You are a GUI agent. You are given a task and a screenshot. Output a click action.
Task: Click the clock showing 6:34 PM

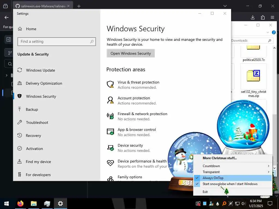point(256,204)
